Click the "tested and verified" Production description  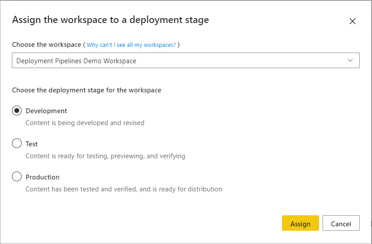[x=124, y=189]
